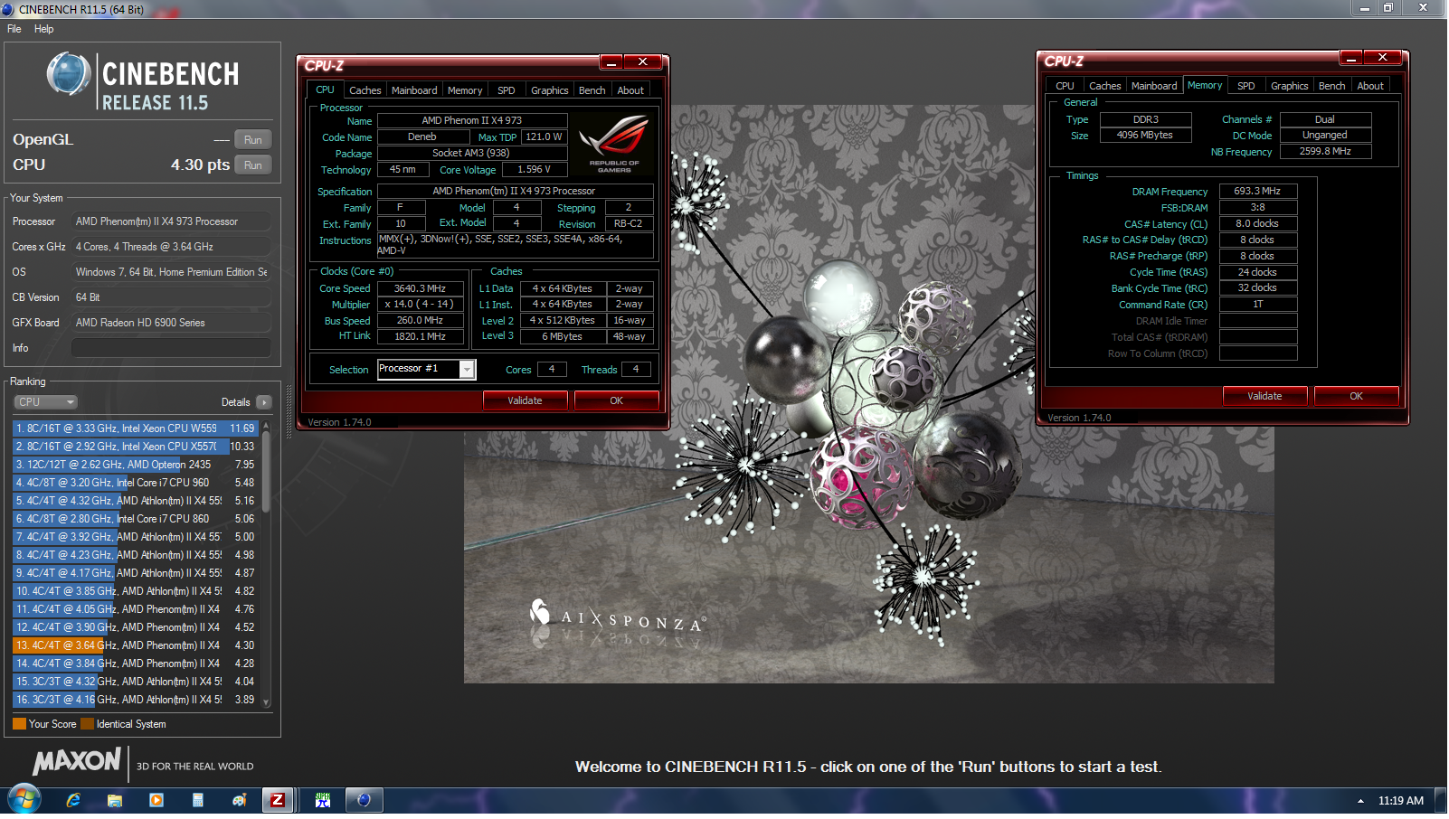Select ranking row 3 AMD Opteron 2435
1449x819 pixels.
click(x=136, y=465)
